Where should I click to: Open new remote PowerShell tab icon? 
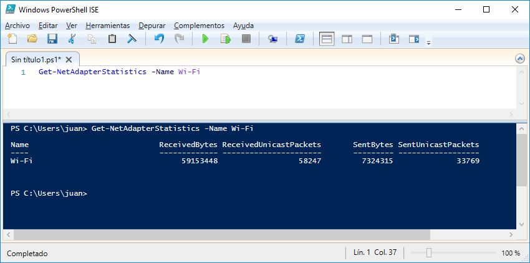[272, 39]
